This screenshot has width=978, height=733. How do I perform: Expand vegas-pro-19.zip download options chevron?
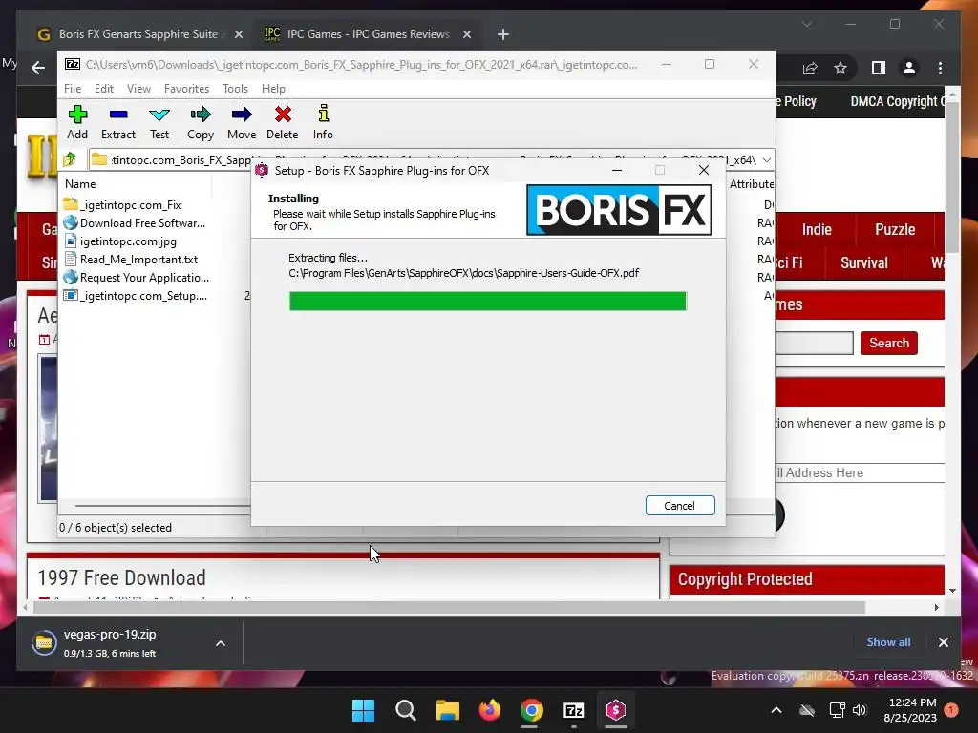221,643
